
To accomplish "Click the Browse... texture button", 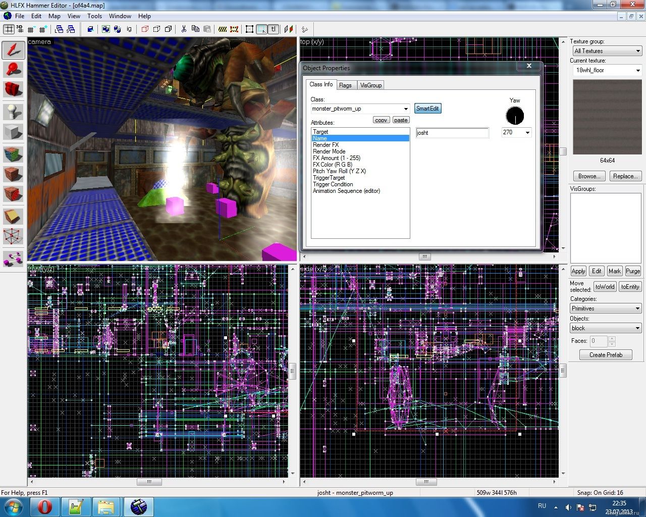I will coord(589,176).
